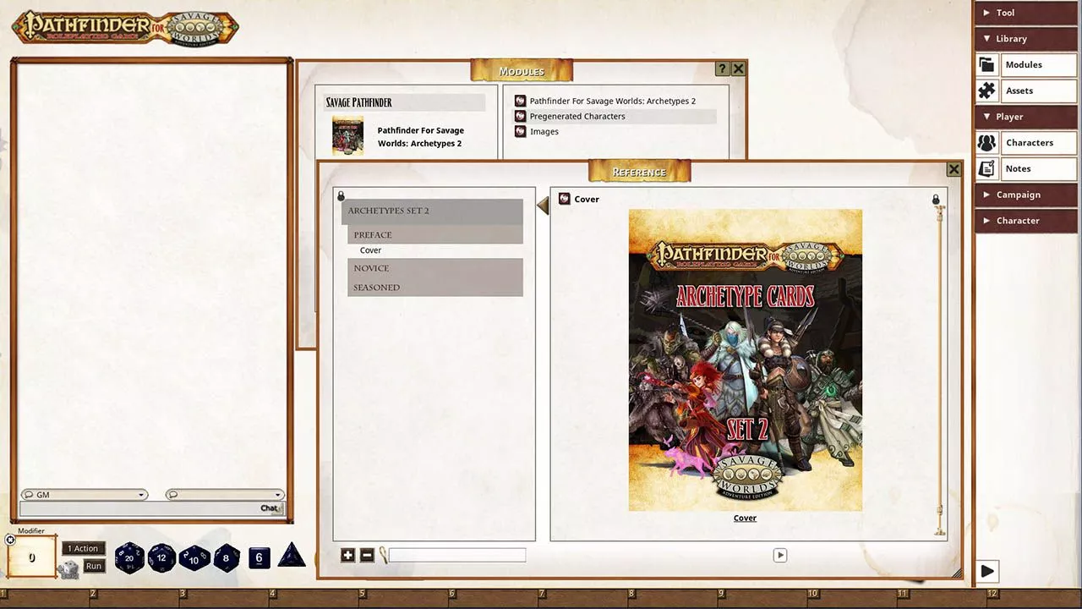Click the help icon in Modules window

coord(722,69)
